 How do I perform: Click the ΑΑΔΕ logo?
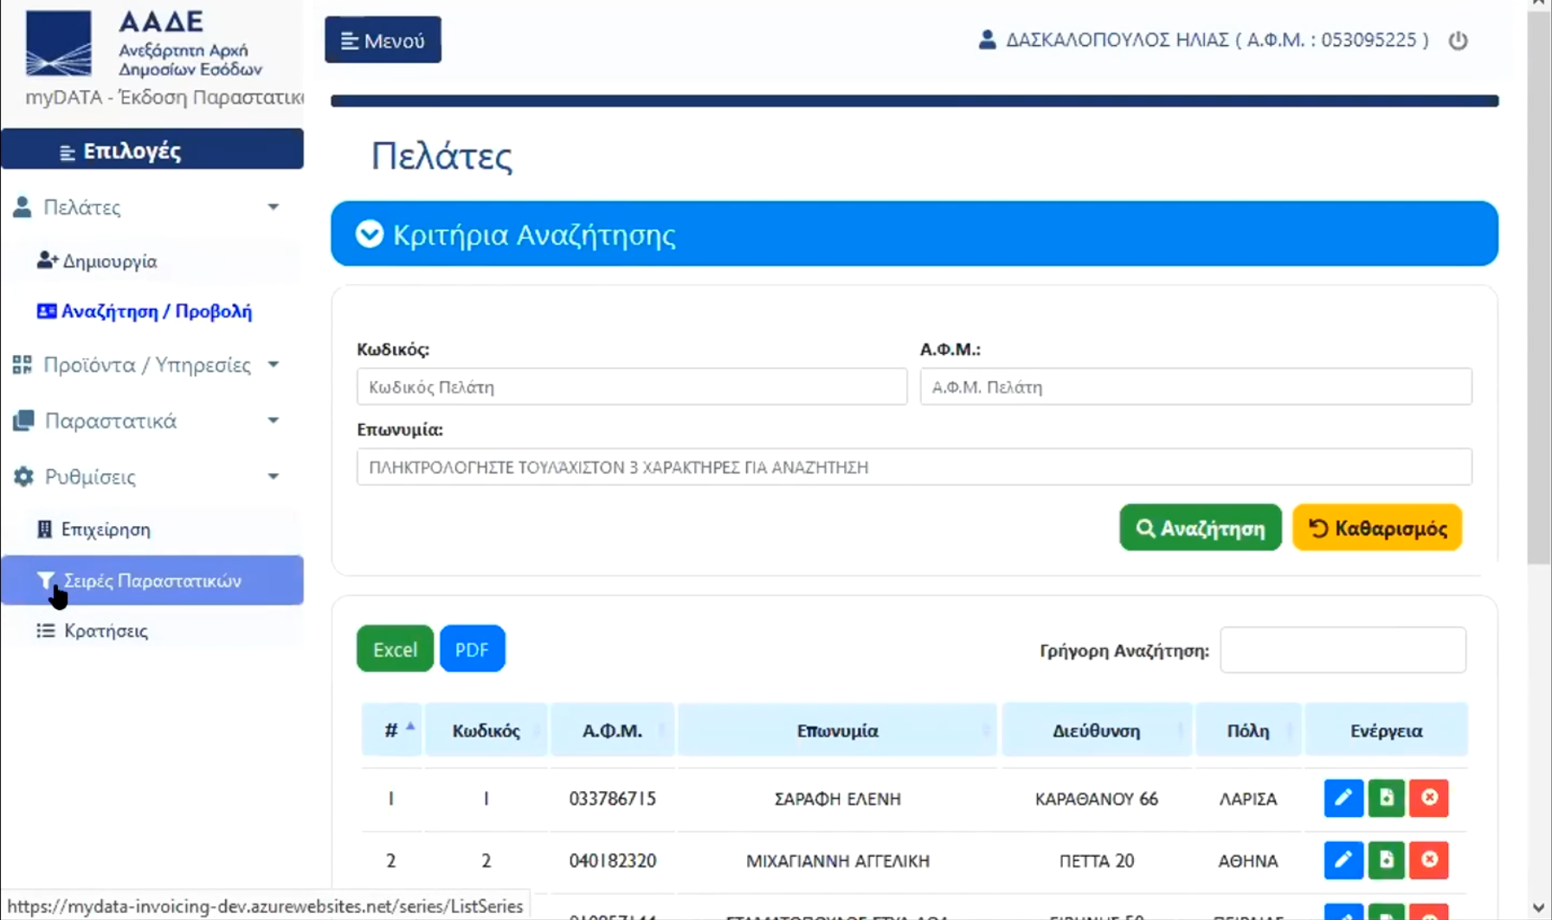click(x=59, y=43)
